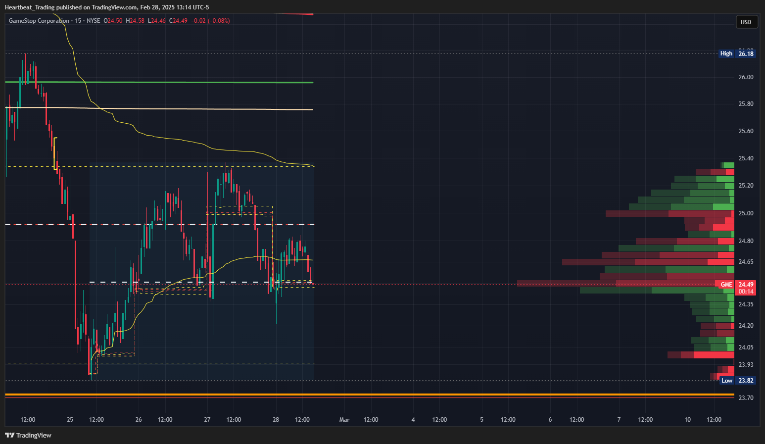Click the 24.35 price axis label
This screenshot has width=765, height=444.
click(746, 304)
